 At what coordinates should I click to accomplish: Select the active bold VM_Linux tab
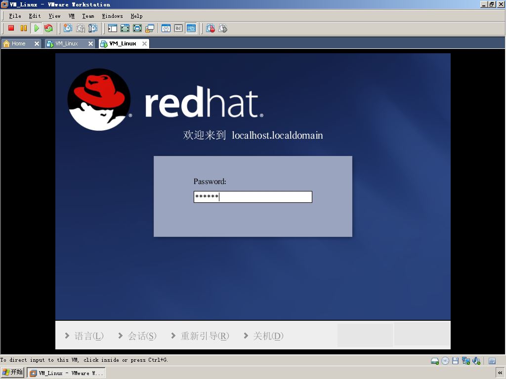[x=123, y=43]
